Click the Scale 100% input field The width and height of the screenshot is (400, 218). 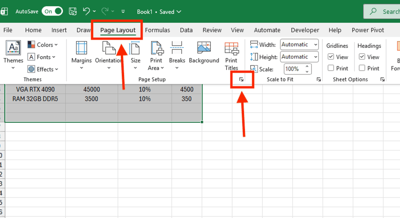point(294,69)
